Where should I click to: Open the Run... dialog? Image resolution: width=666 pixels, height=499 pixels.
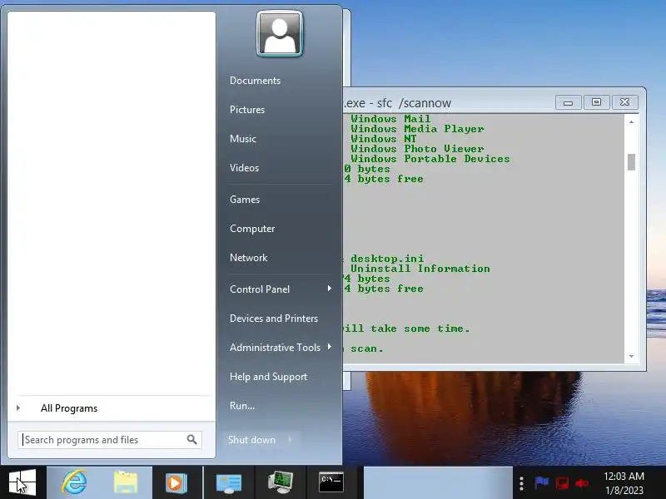click(242, 406)
